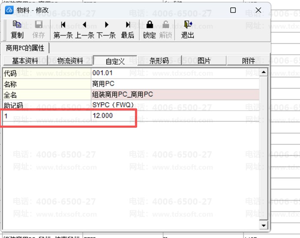Click the cloud app icon in title bar

click(9, 10)
